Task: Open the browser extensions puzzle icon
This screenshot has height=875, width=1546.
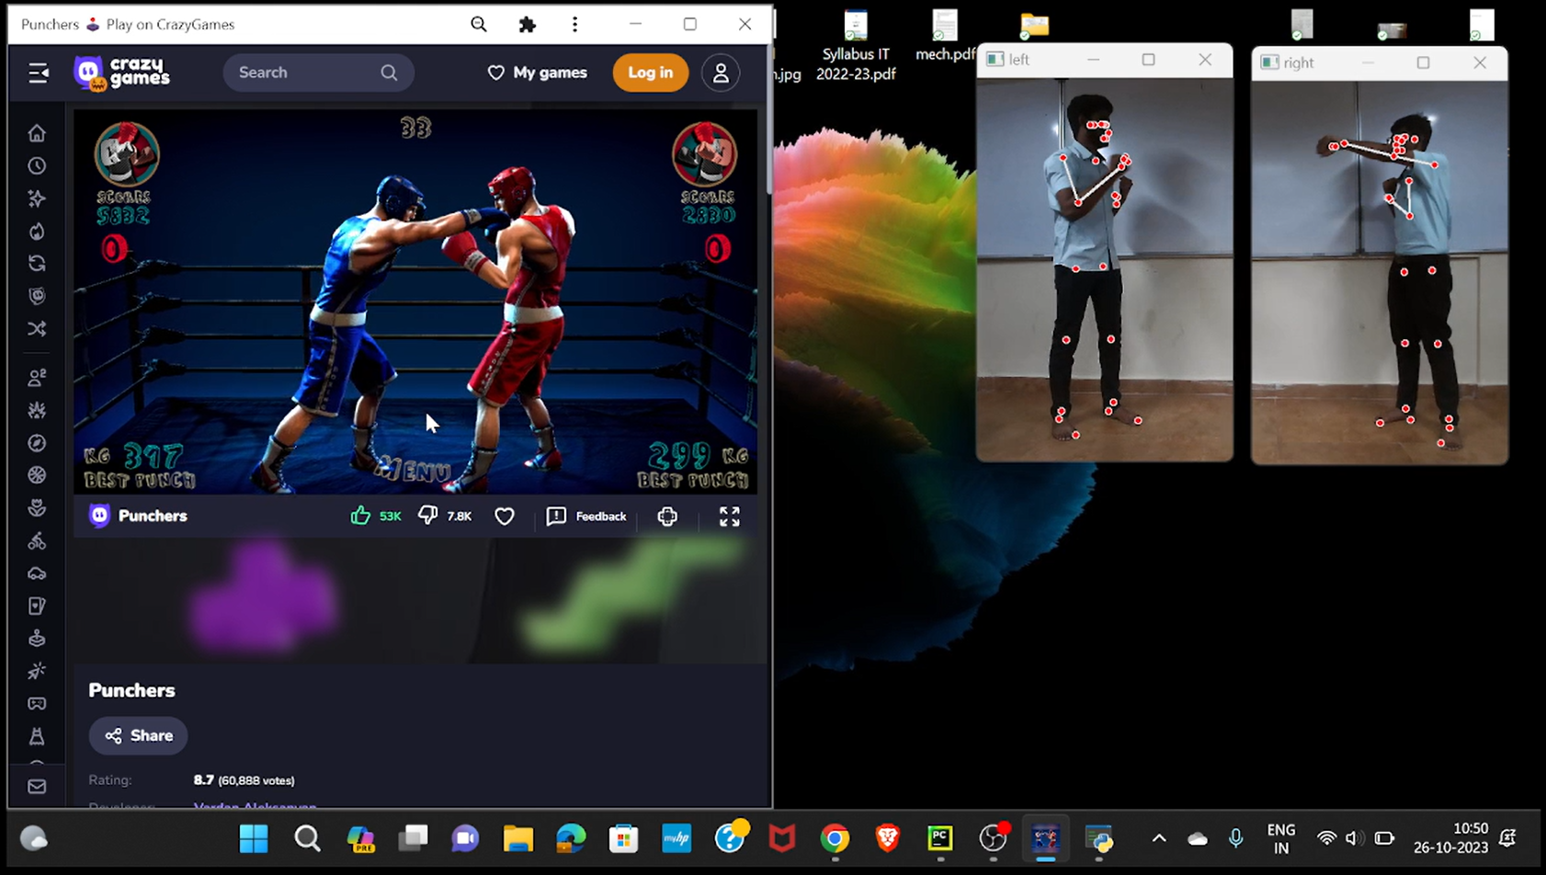Action: pyautogui.click(x=528, y=25)
